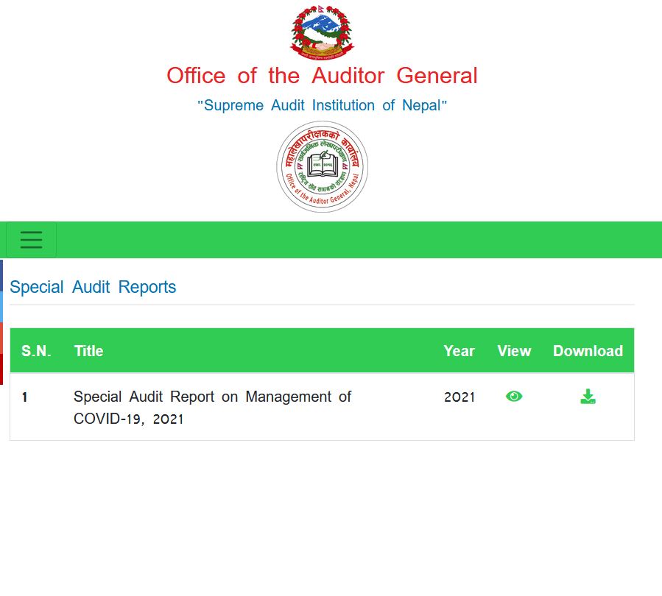The height and width of the screenshot is (596, 662).
Task: Click serial number 1 in the table
Action: (x=24, y=397)
